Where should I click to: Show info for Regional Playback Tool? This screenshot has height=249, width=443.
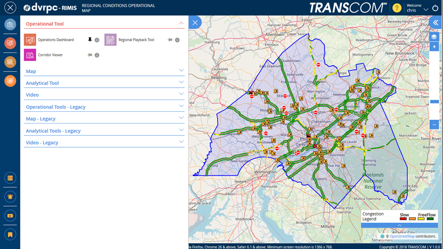(x=177, y=40)
